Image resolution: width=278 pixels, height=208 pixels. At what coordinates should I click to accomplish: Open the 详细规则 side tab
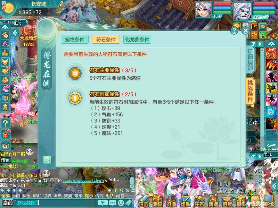(x=250, y=60)
